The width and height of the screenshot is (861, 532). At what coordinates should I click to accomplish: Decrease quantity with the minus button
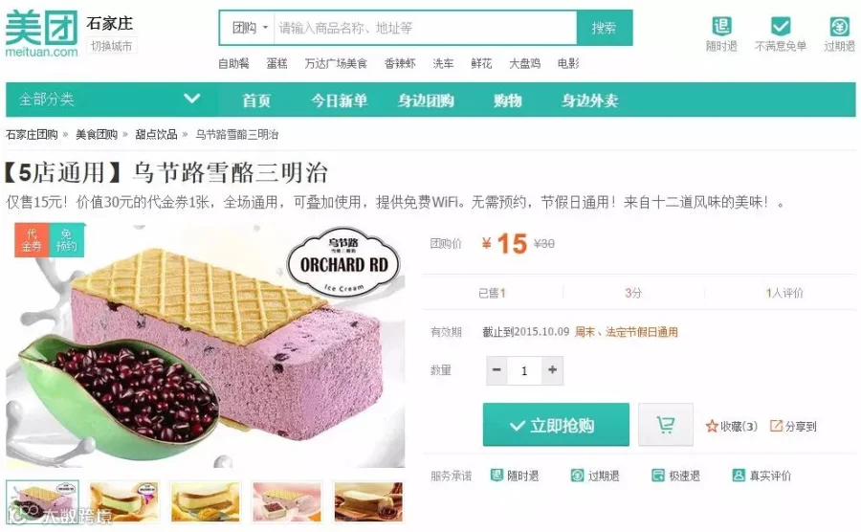coord(497,370)
